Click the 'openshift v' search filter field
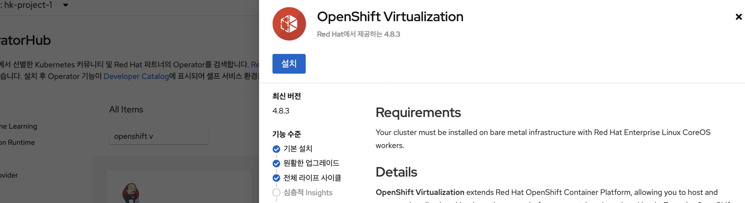This screenshot has width=745, height=203. 159,136
